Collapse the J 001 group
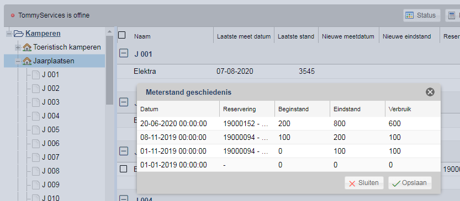The height and width of the screenshot is (201, 460). [124, 53]
